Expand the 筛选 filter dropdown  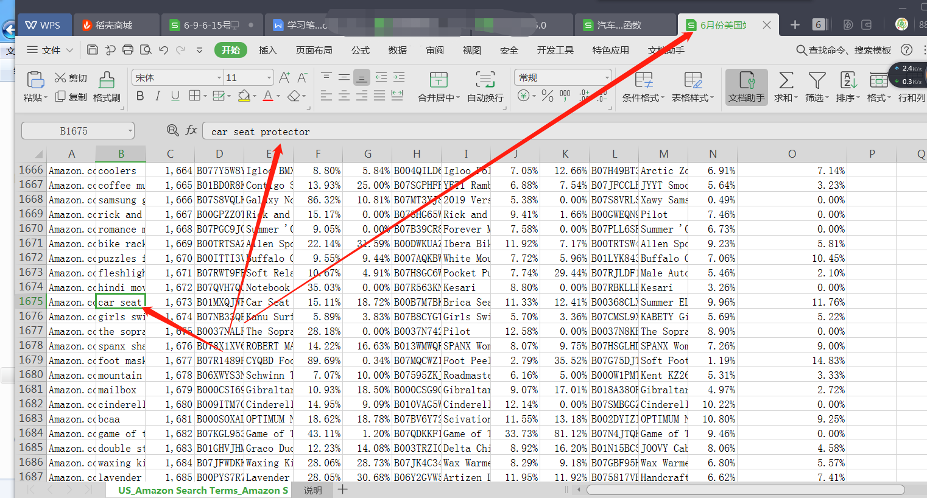click(x=827, y=97)
